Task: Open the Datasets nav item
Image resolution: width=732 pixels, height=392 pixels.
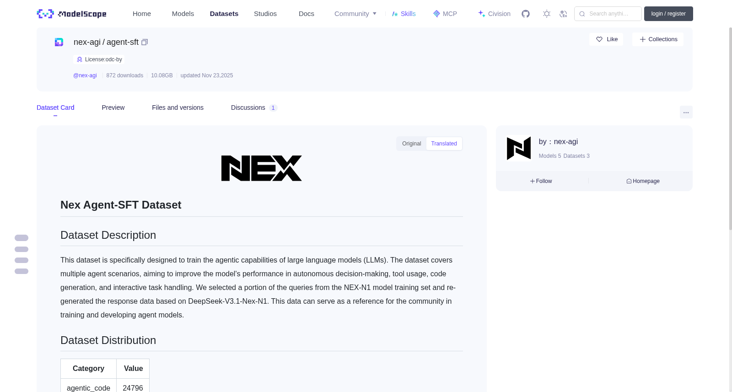Action: [224, 14]
